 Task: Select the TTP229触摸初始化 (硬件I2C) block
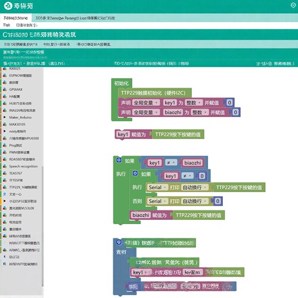[155, 93]
